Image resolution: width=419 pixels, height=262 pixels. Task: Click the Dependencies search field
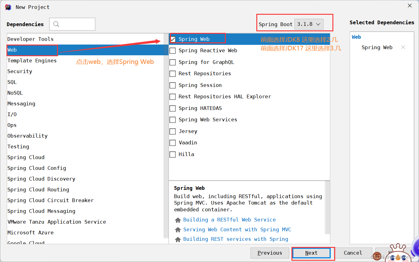[x=72, y=24]
